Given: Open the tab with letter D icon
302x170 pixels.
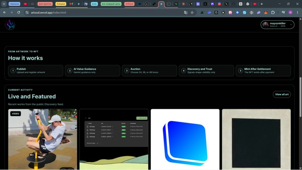Looking at the screenshot, I should point(79,4).
